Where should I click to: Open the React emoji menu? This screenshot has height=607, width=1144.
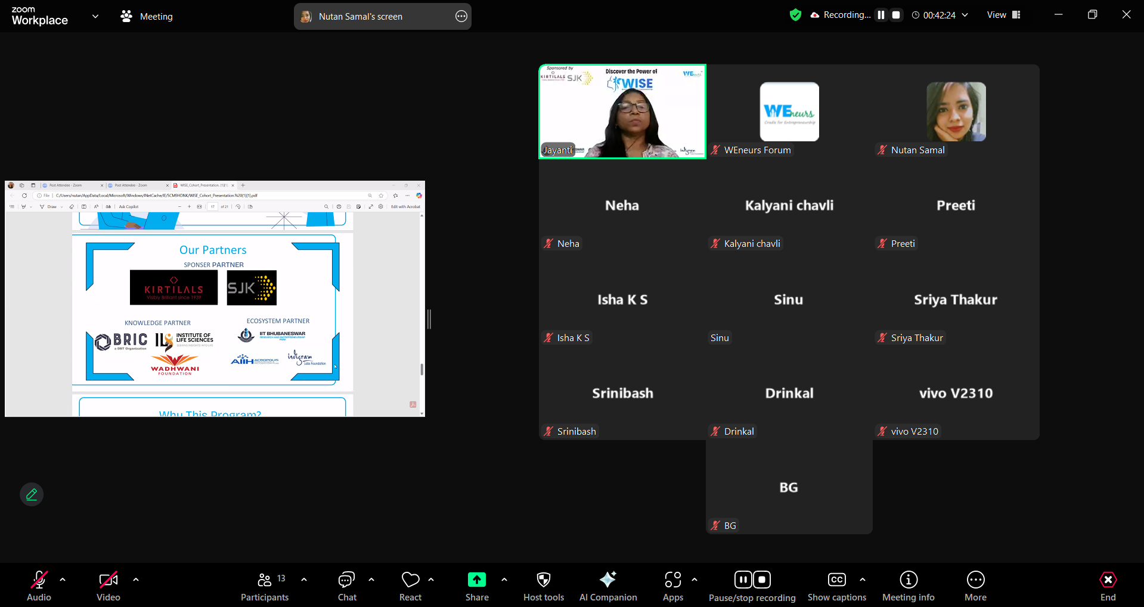(410, 586)
